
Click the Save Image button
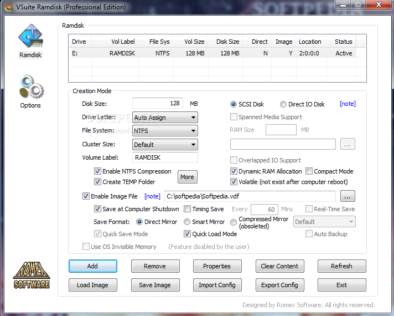[155, 285]
